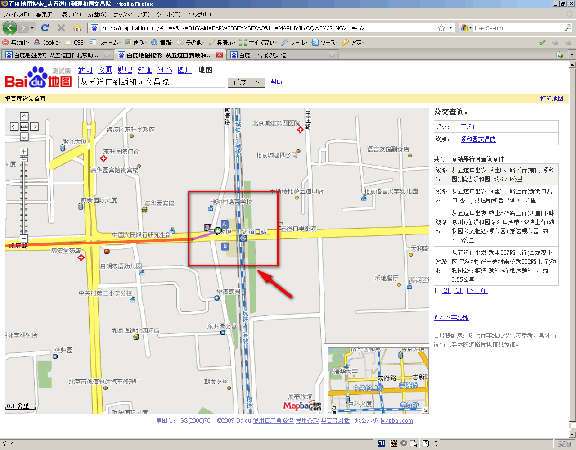Open the 画像 (Images) dropdown
The image size is (576, 450).
point(136,42)
